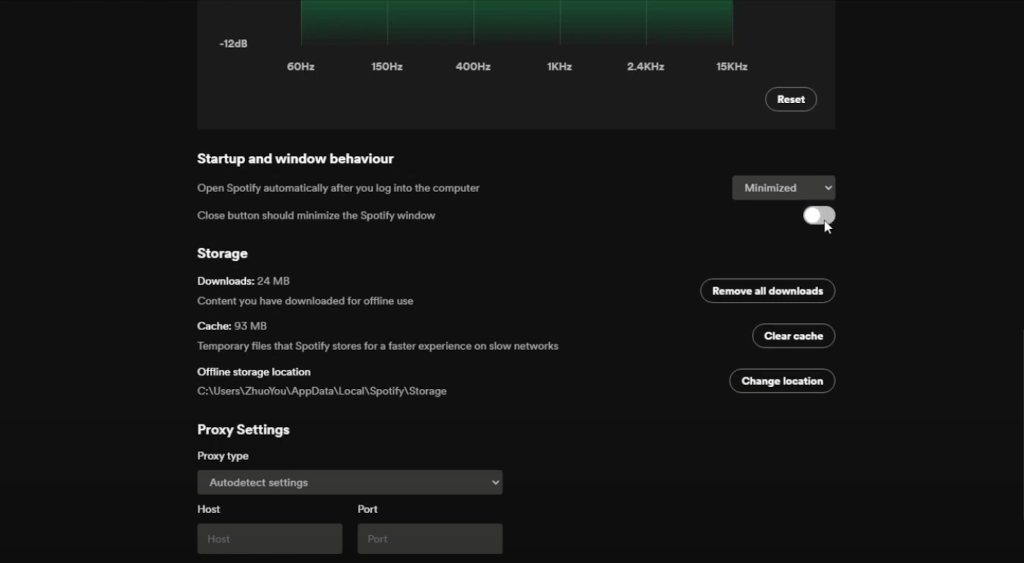Click the Host input field

[269, 539]
